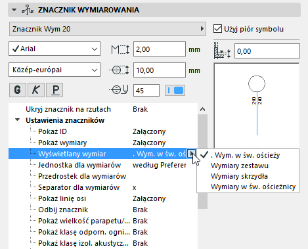Click the marker size icon
Screen dimensions: 308x249
pos(120,70)
